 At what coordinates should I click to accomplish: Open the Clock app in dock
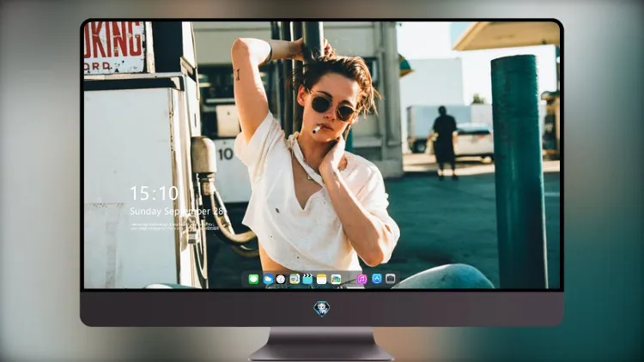(x=281, y=280)
